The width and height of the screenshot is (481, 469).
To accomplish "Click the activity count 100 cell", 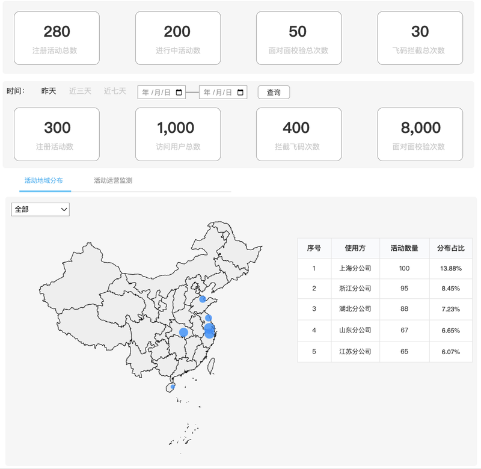I will tap(404, 268).
